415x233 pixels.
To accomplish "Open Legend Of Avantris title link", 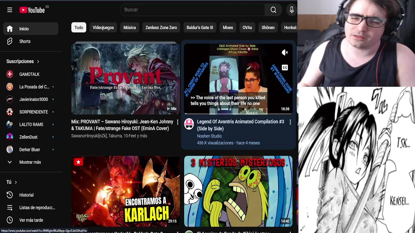I will pos(241,125).
